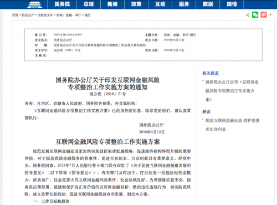The width and height of the screenshot is (277, 205).
Task: Share page via Weibo icon
Action: click(x=264, y=14)
